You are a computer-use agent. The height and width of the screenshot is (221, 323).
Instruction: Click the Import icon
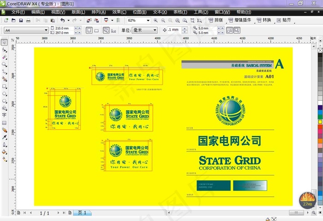coord(89,20)
